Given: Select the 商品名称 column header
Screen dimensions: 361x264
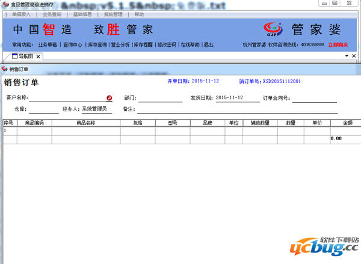Looking at the screenshot, I should [x=86, y=123].
